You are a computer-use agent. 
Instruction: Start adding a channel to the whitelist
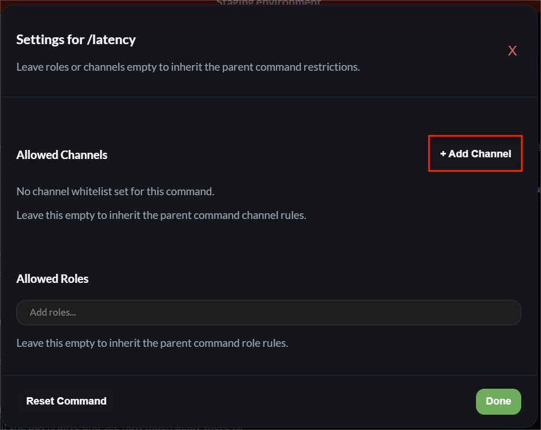pyautogui.click(x=475, y=153)
